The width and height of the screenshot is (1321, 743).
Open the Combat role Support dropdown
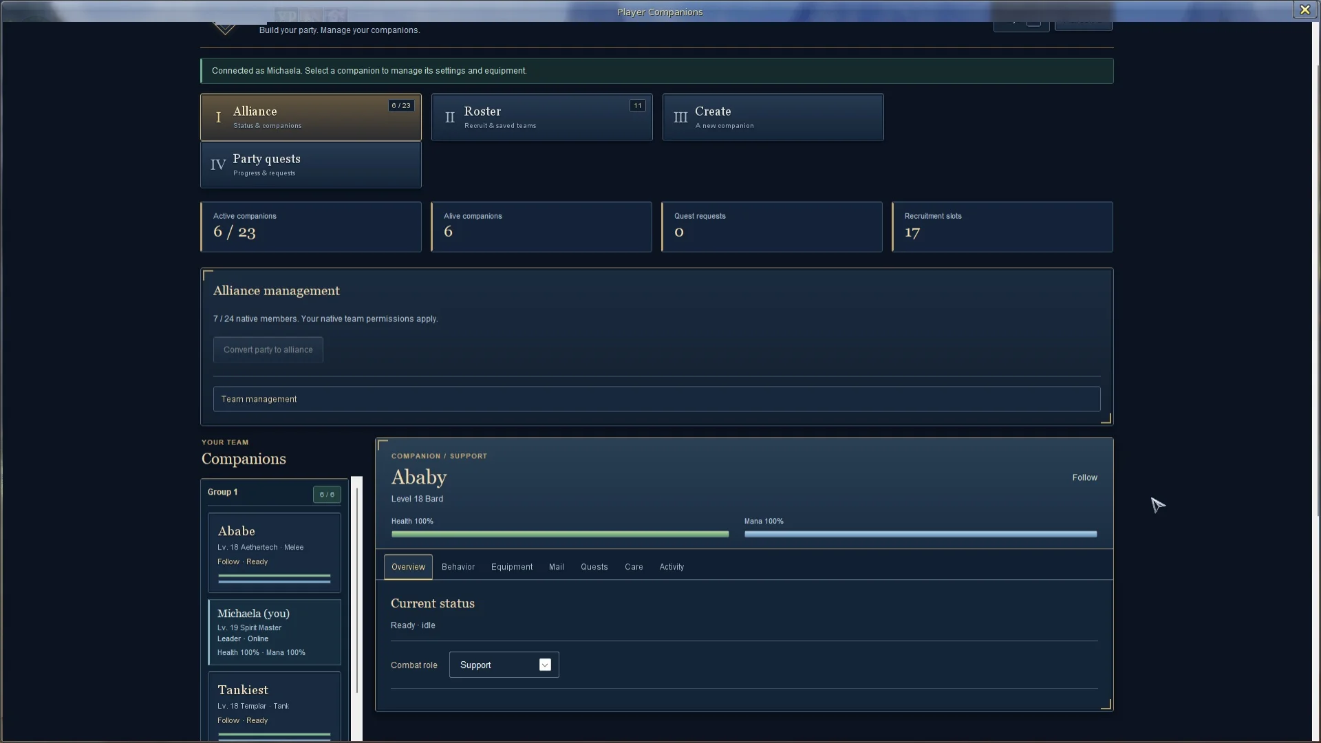point(504,665)
